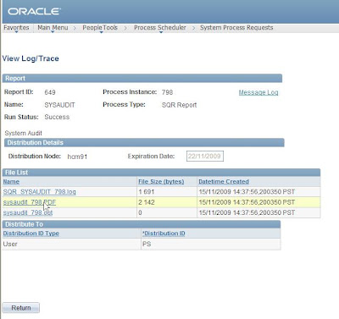The height and width of the screenshot is (319, 339).
Task: Click the hcm91 distribution node value
Action: pyautogui.click(x=77, y=157)
